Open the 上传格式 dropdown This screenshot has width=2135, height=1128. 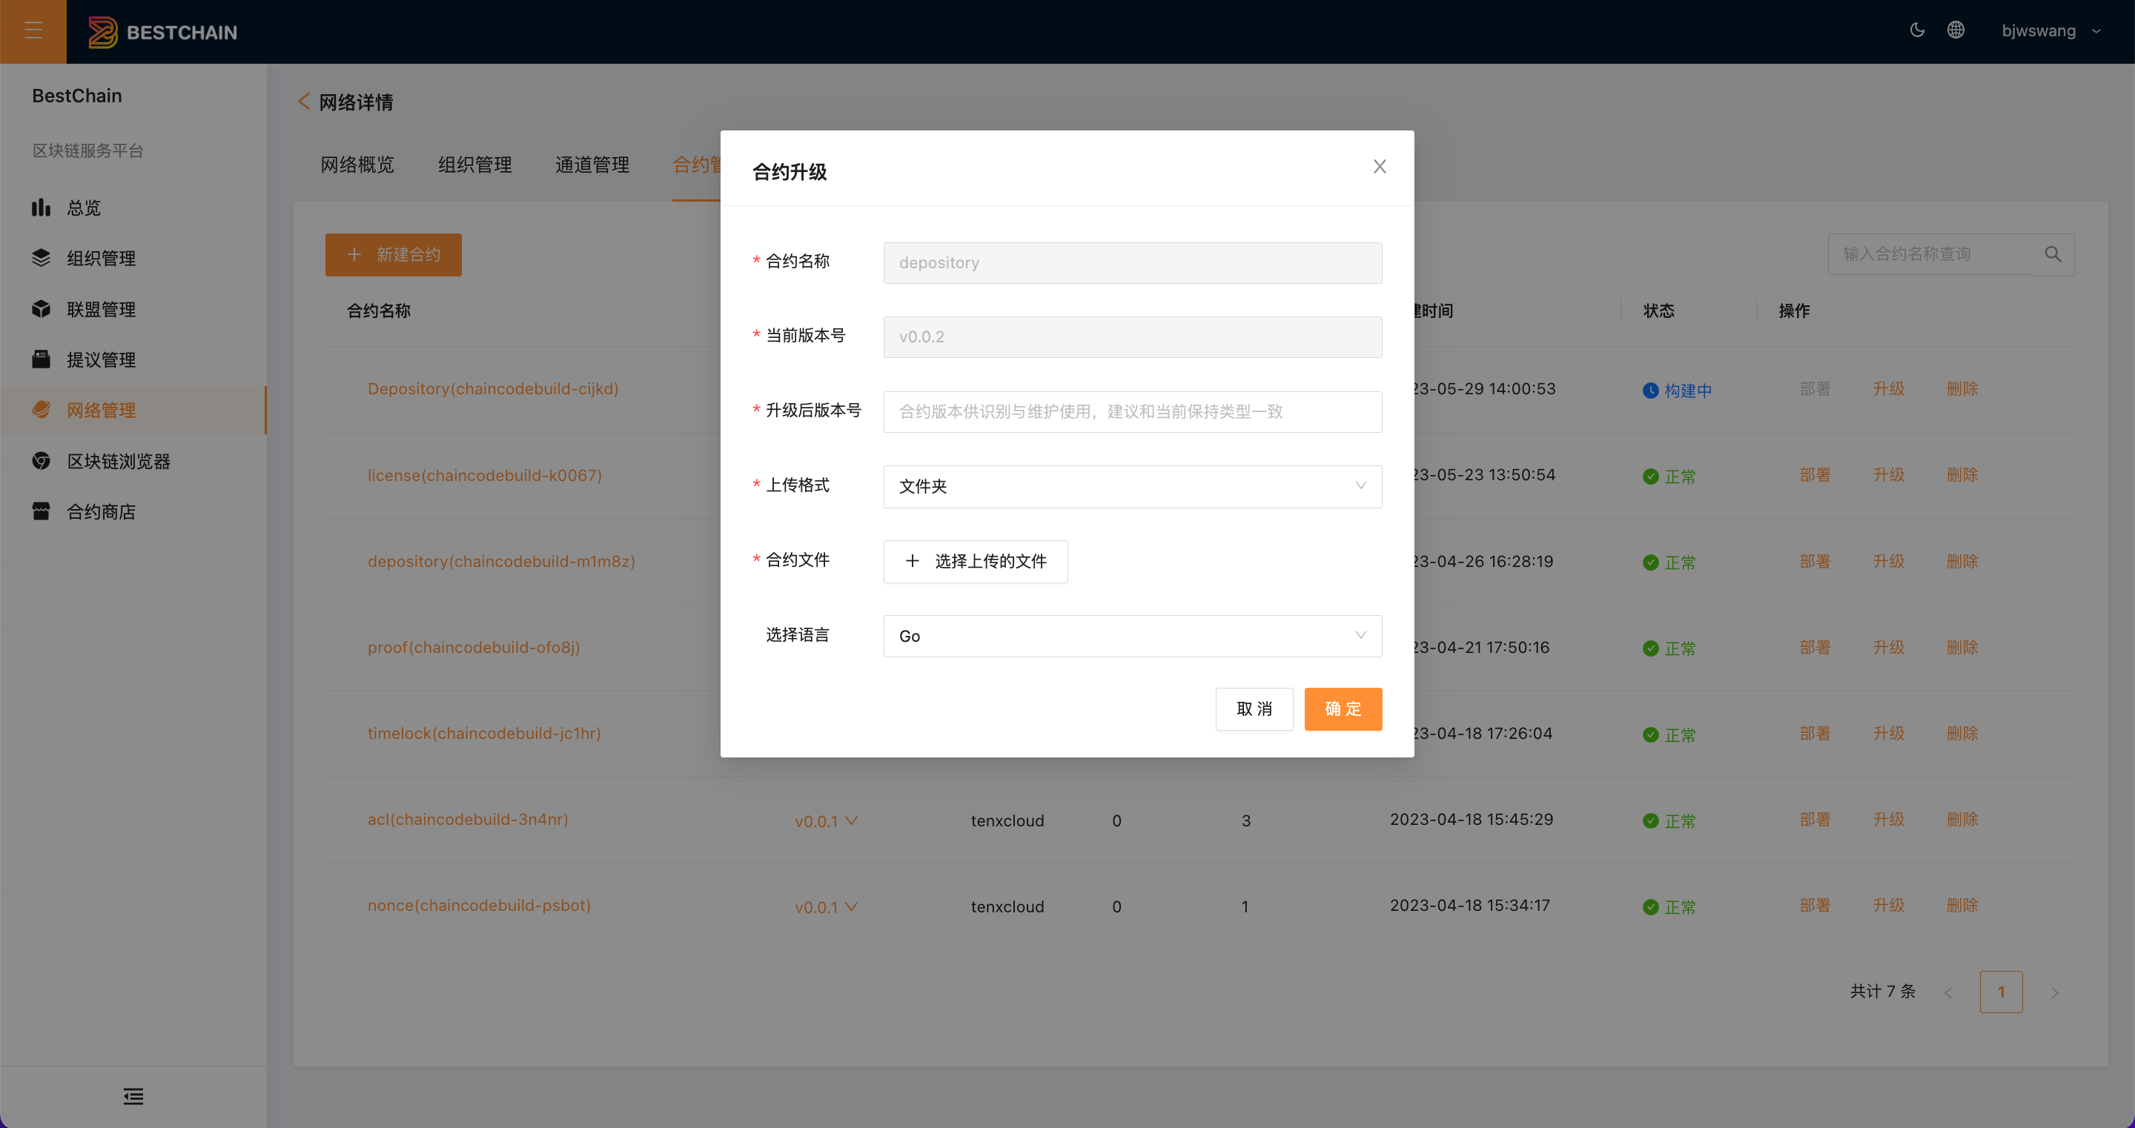(1132, 486)
